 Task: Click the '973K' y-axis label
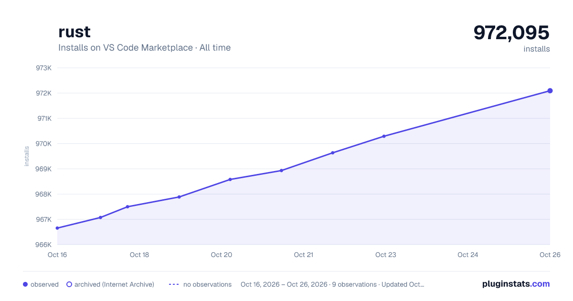tap(43, 68)
